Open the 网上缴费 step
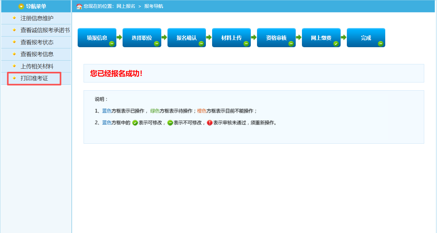Image resolution: width=437 pixels, height=233 pixels. 321,38
